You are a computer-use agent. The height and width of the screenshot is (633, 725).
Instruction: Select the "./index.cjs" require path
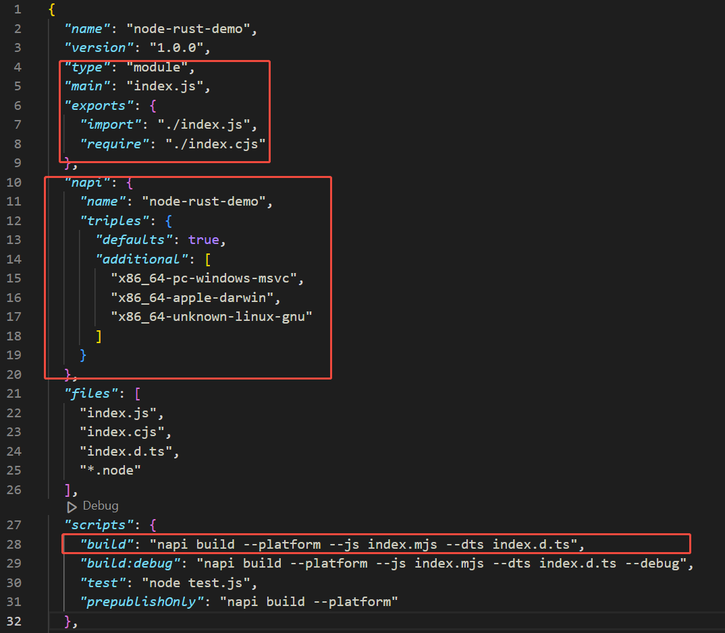point(215,144)
